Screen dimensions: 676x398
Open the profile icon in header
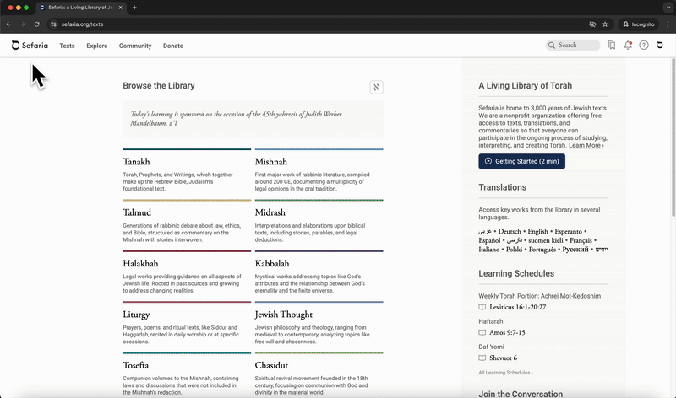click(x=660, y=45)
